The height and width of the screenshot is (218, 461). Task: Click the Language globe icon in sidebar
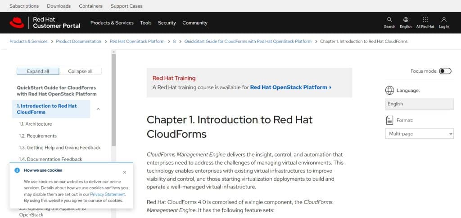pyautogui.click(x=389, y=91)
